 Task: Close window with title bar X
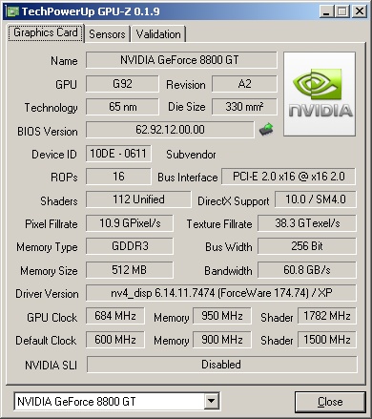click(360, 11)
